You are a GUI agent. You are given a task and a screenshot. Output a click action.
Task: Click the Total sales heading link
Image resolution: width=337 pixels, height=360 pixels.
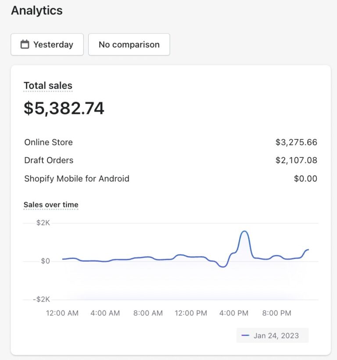[48, 86]
